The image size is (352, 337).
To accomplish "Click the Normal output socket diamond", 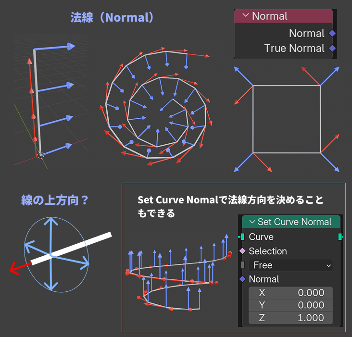I will [332, 33].
